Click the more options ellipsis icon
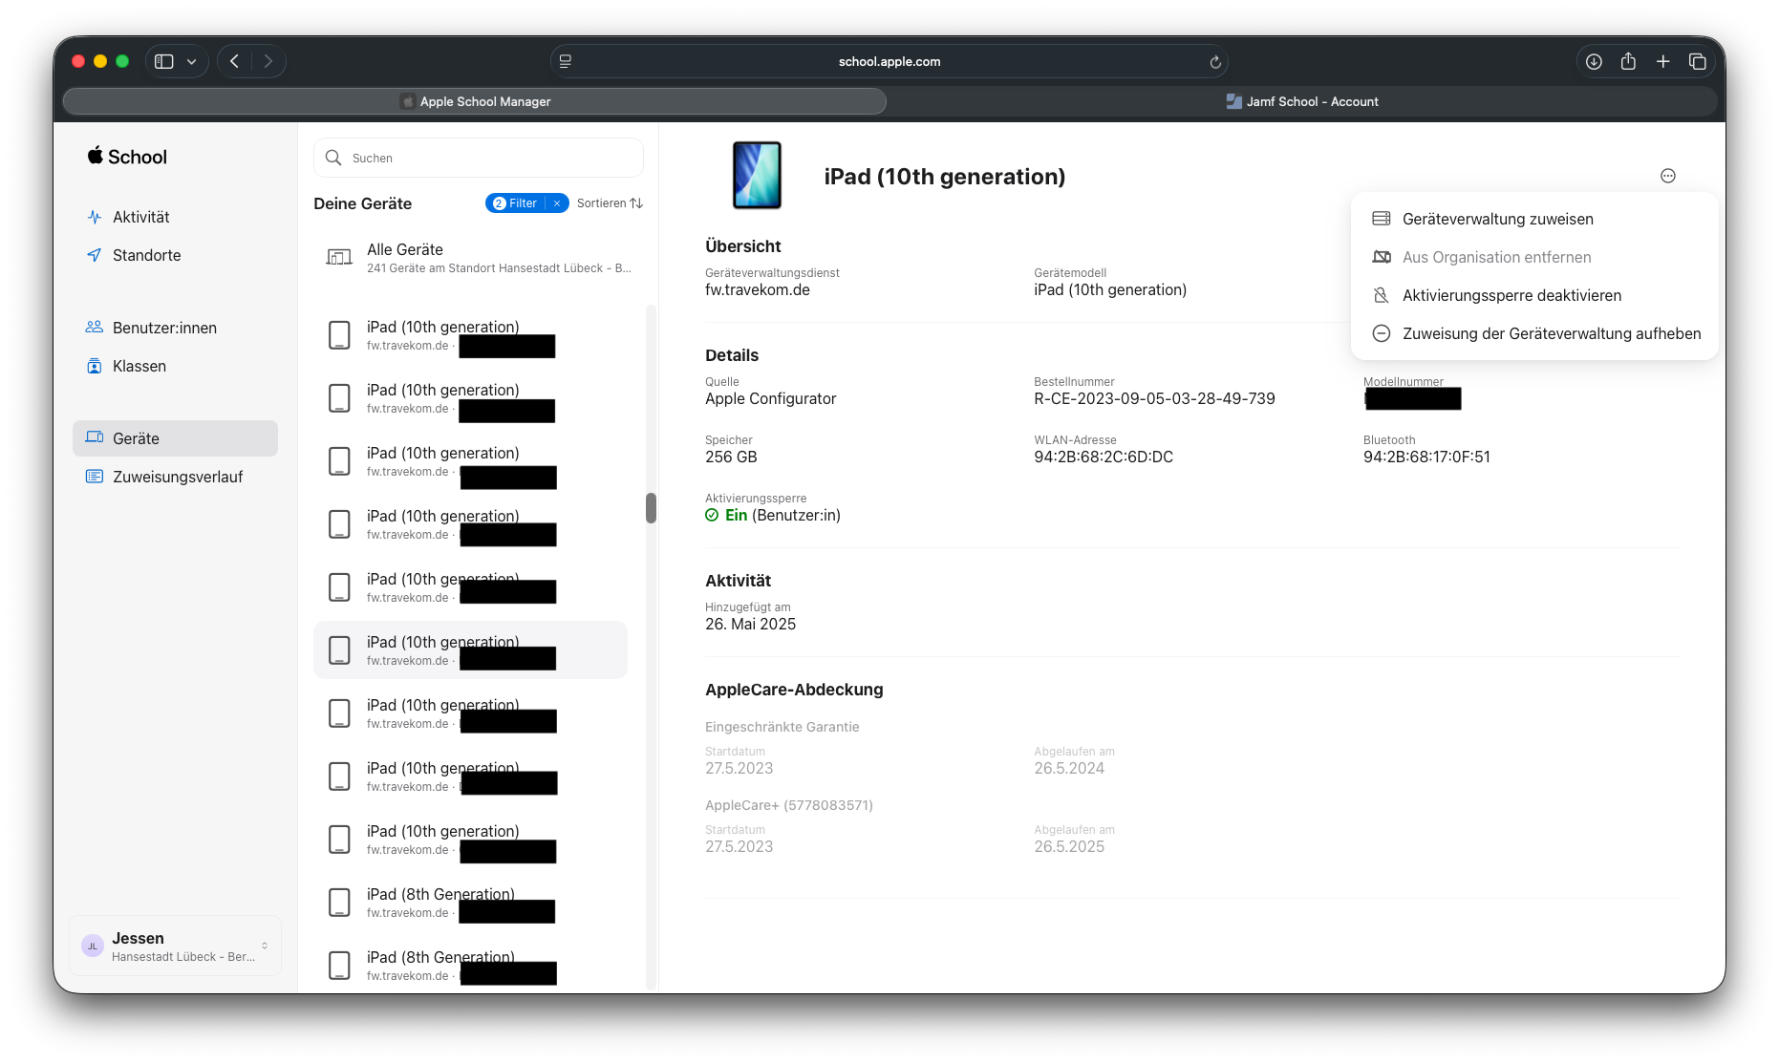 (1667, 176)
